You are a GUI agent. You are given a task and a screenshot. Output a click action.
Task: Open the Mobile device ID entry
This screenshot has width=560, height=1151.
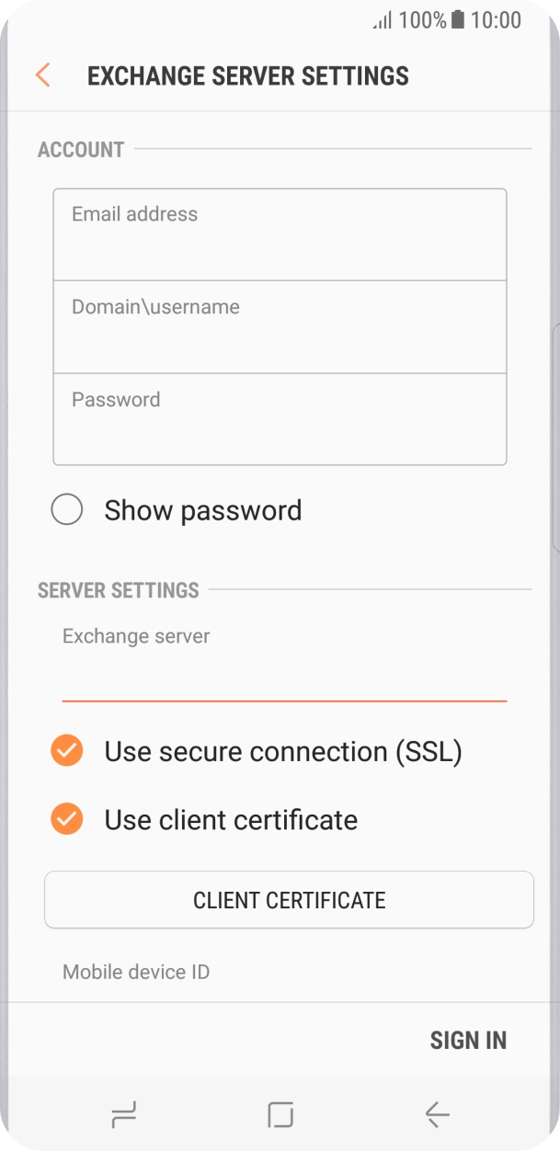[x=135, y=972]
